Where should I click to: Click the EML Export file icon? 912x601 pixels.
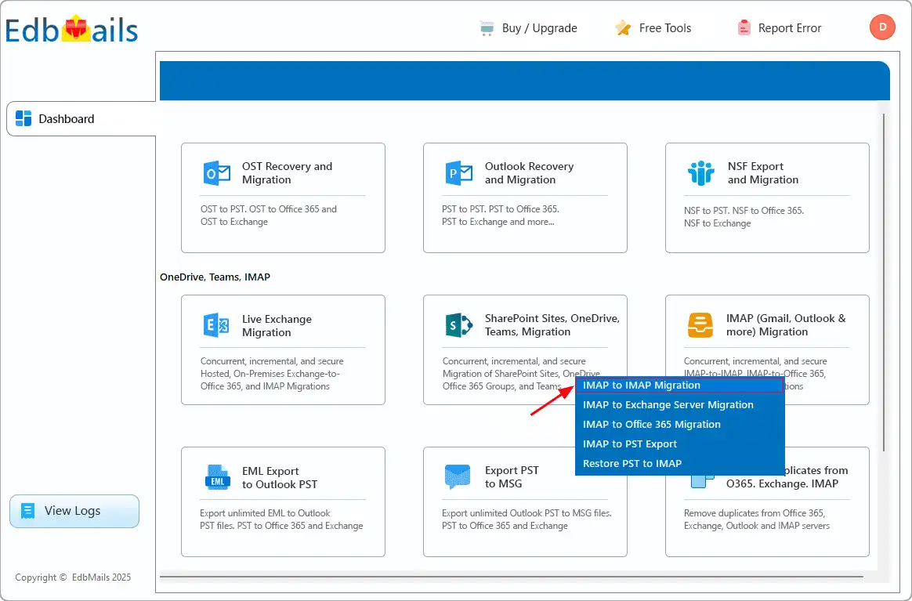point(218,477)
